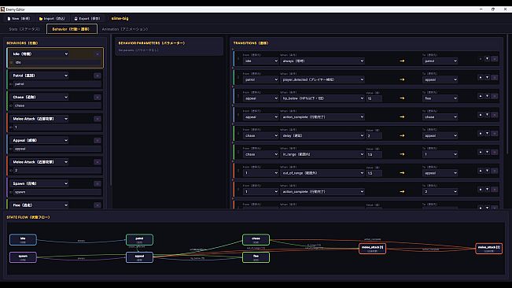Delete the Spawn behavior entry
Viewport: 512px width, 288px height.
click(98, 183)
